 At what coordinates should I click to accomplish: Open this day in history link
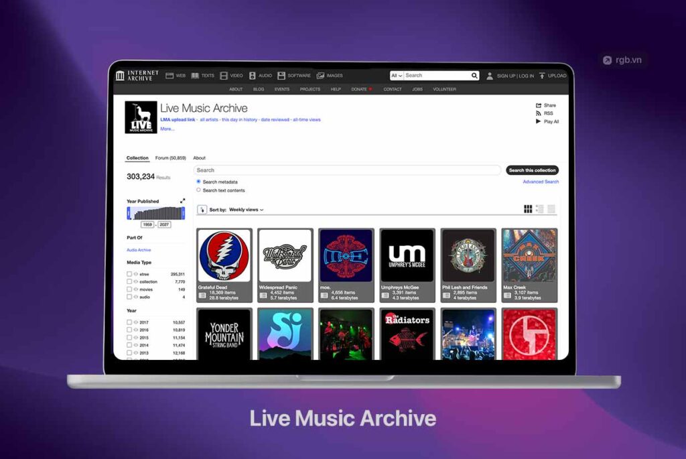[239, 119]
